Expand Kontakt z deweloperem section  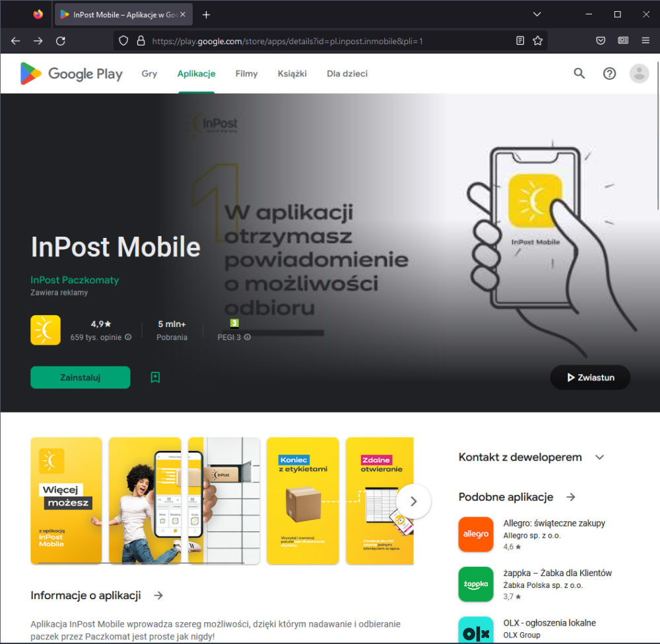pyautogui.click(x=599, y=457)
